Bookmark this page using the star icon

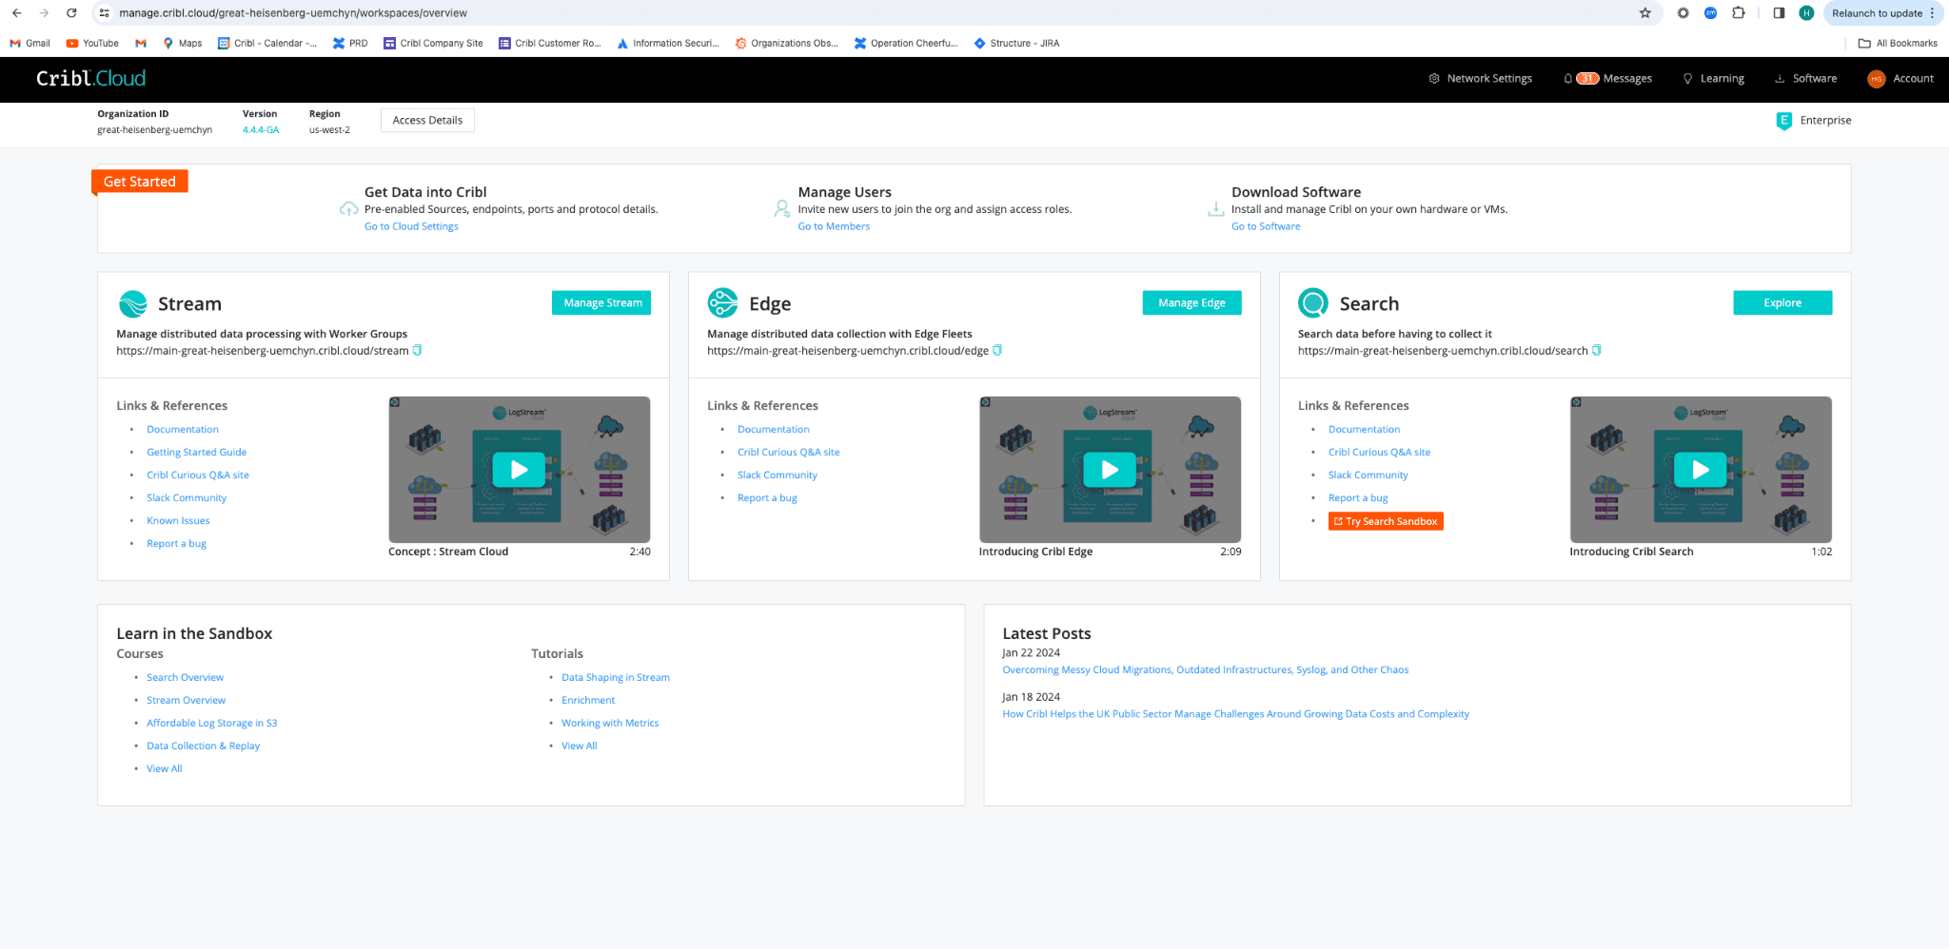(1644, 13)
